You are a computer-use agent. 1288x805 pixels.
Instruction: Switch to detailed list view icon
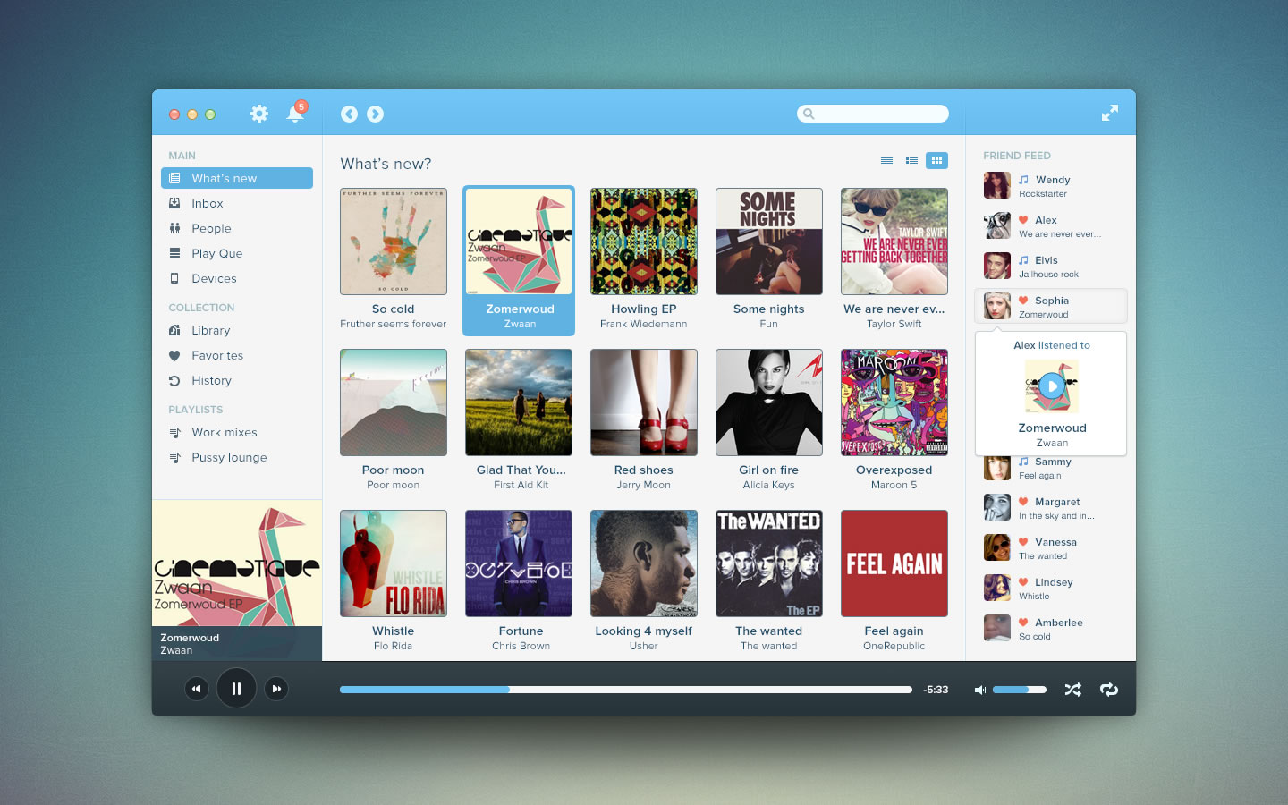pyautogui.click(x=911, y=161)
